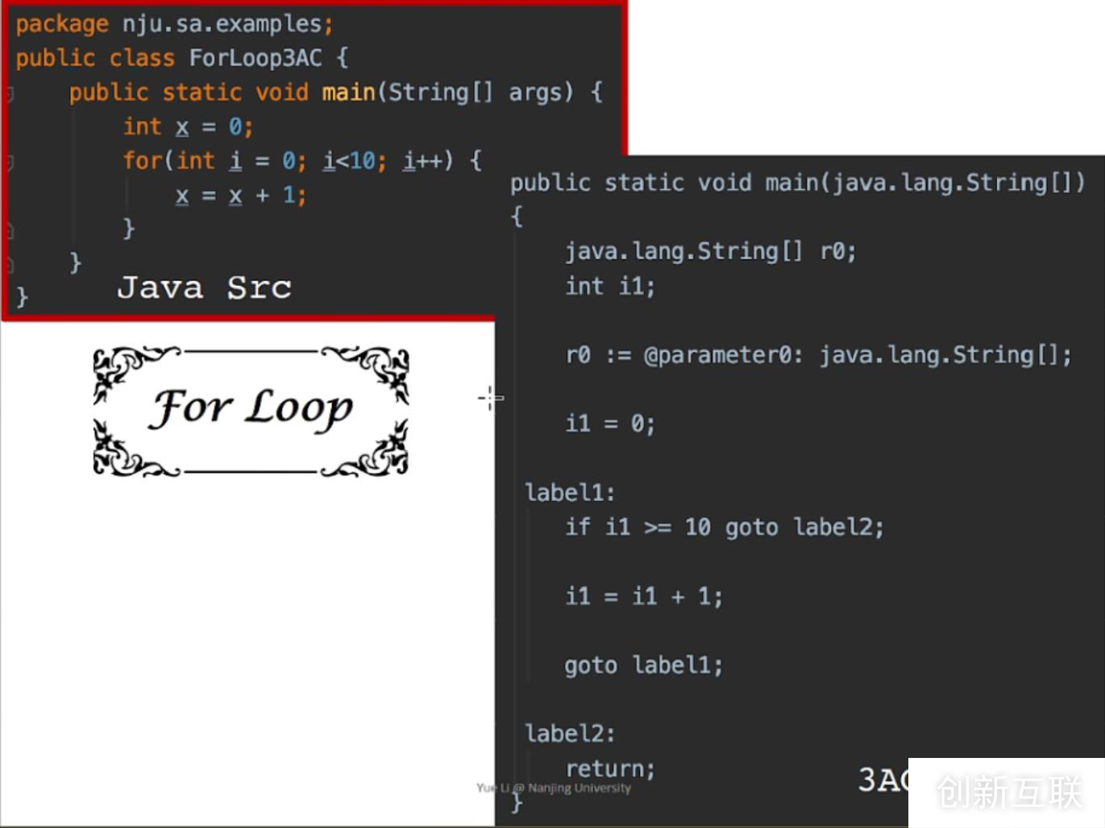The height and width of the screenshot is (828, 1105).
Task: Click the "return;" statement
Action: [610, 768]
